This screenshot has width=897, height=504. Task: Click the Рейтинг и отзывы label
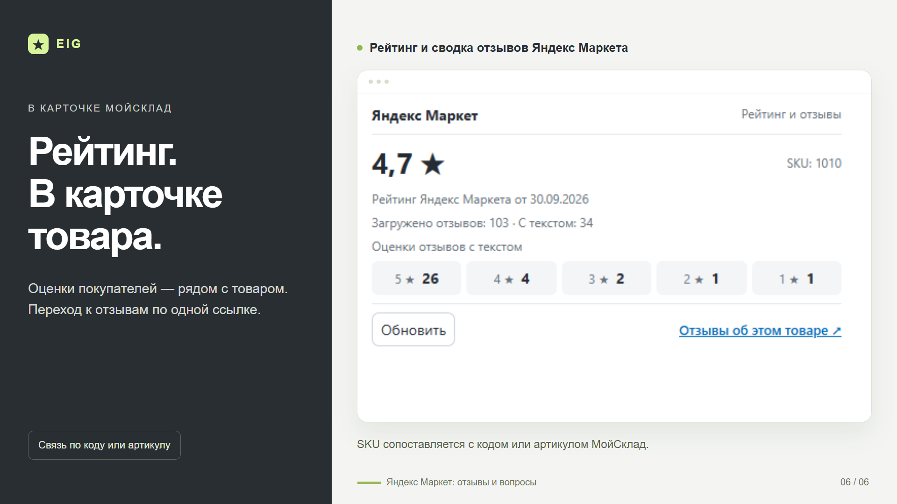click(x=791, y=114)
